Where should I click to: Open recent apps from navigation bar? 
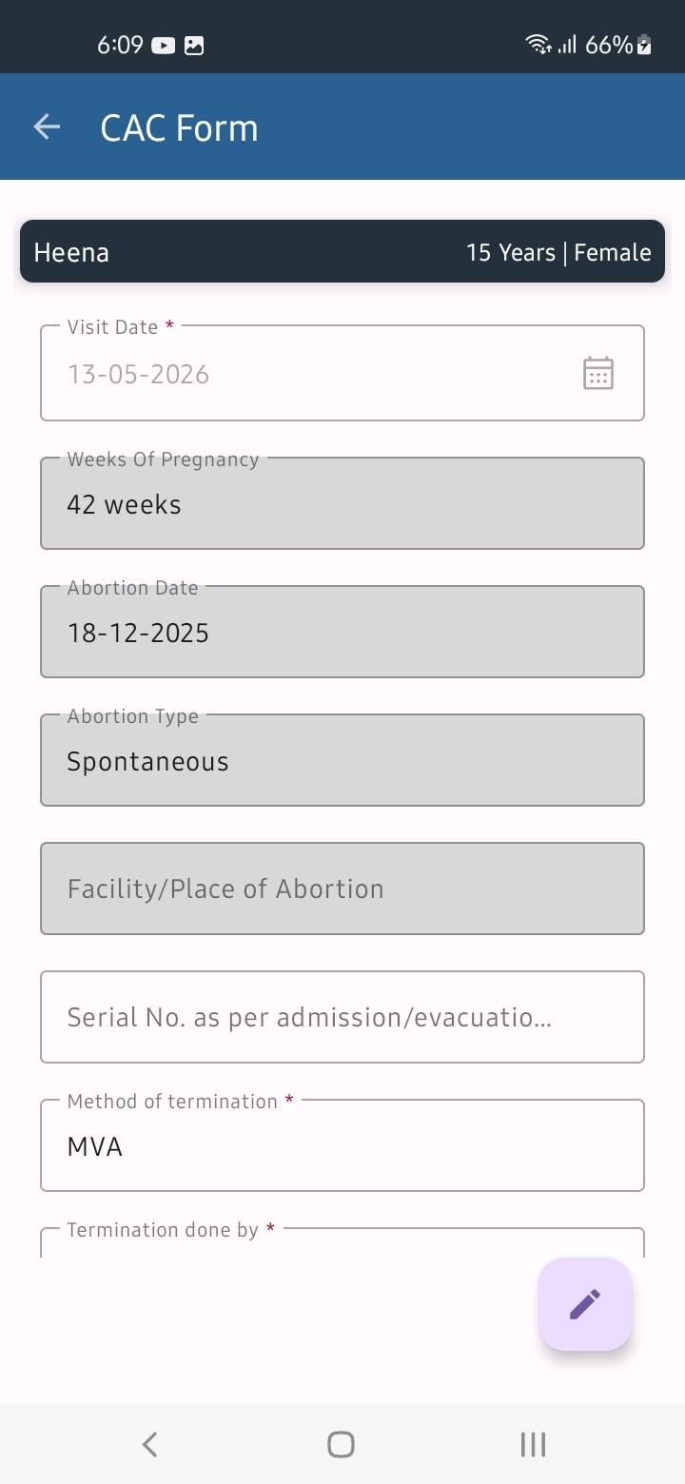click(x=533, y=1444)
